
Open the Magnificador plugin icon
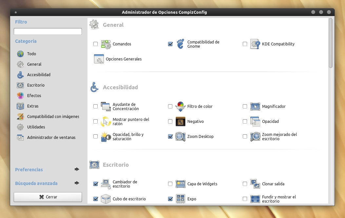(x=255, y=107)
